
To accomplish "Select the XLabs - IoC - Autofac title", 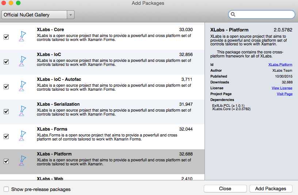I will pos(59,79).
